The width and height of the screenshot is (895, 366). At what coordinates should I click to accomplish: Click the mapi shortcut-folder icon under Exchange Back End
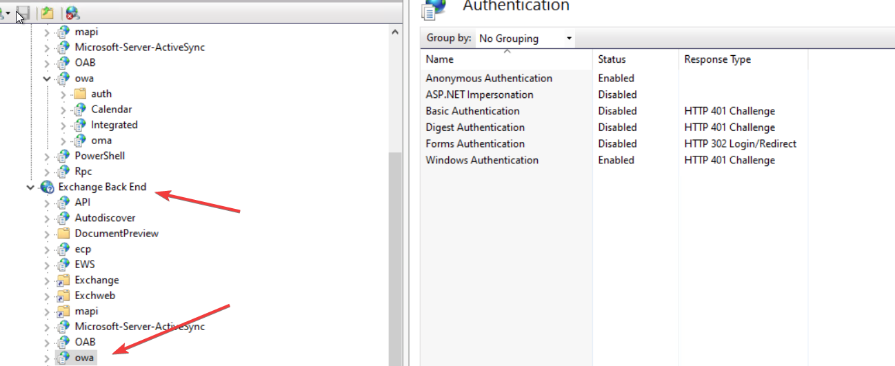tap(63, 311)
